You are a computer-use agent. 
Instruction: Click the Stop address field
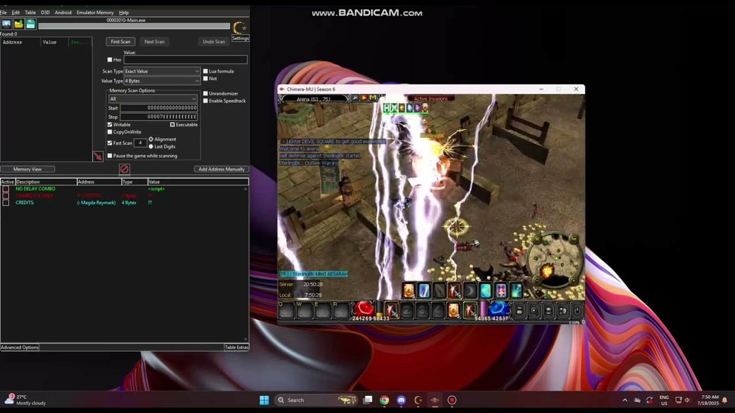159,116
